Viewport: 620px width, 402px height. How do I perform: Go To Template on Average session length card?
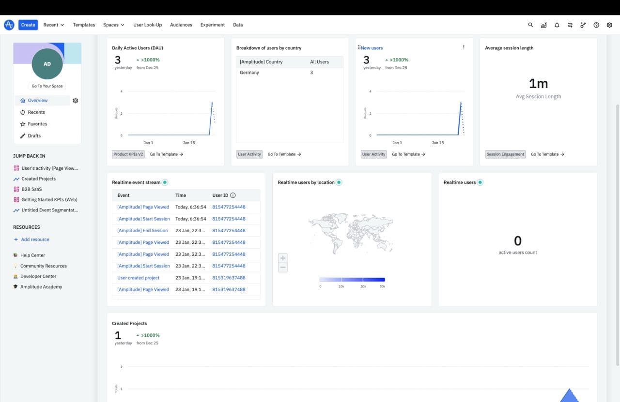[x=547, y=154]
